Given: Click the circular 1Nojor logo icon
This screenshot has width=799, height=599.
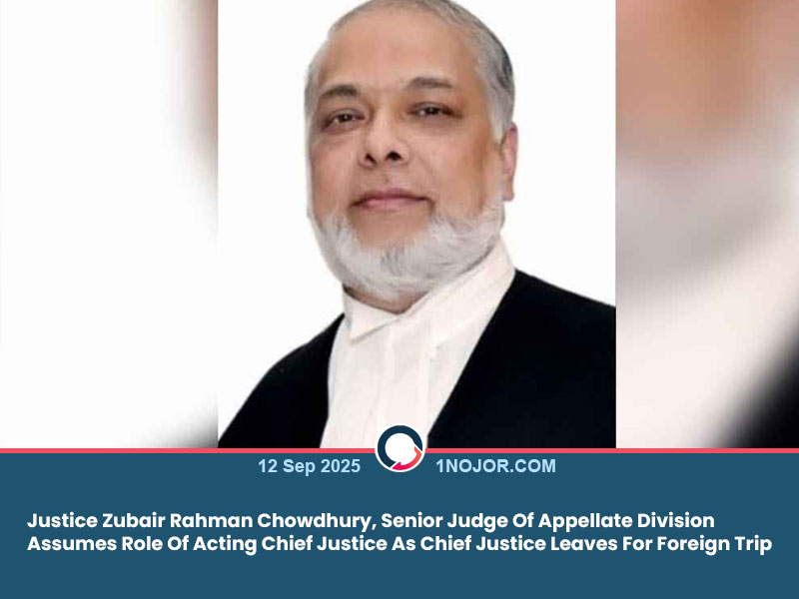Looking at the screenshot, I should (400, 448).
